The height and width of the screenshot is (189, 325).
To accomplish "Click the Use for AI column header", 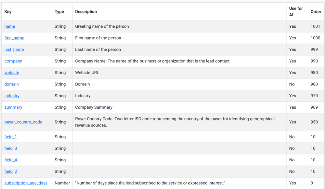I will click(296, 12).
